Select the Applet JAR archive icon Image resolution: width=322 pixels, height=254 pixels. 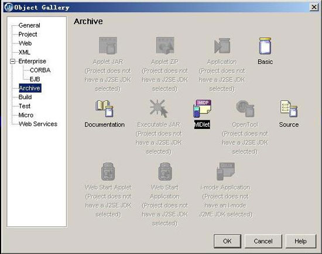(x=108, y=46)
